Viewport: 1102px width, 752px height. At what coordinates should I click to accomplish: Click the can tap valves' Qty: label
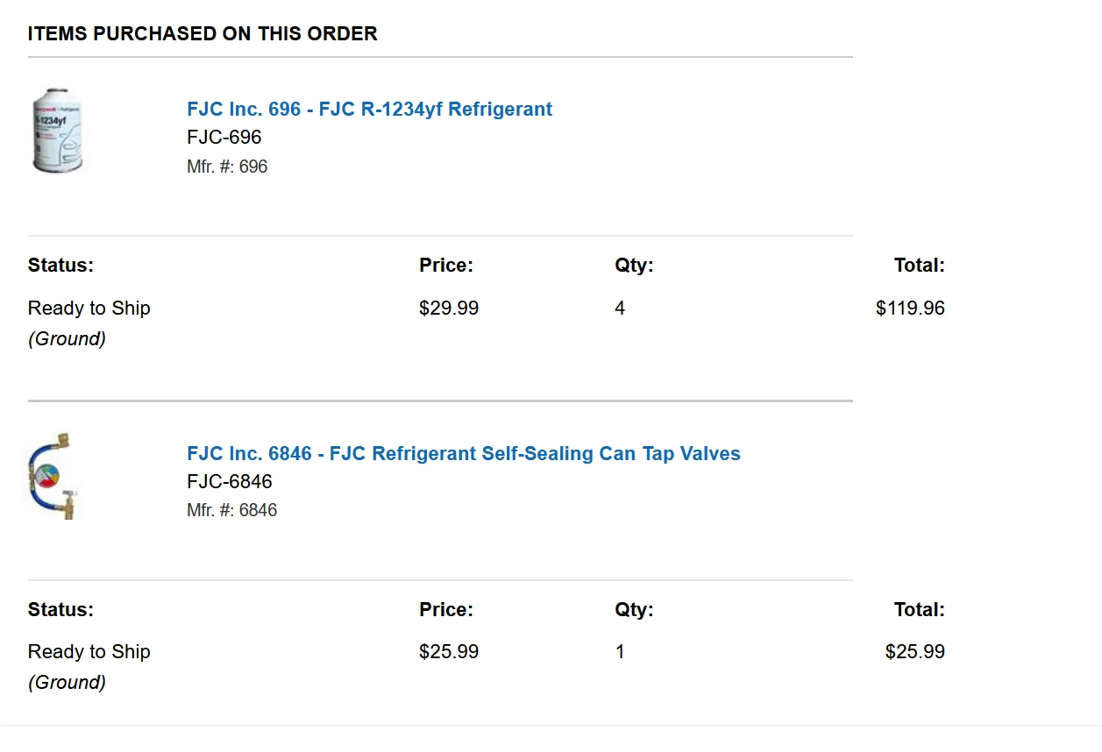634,610
